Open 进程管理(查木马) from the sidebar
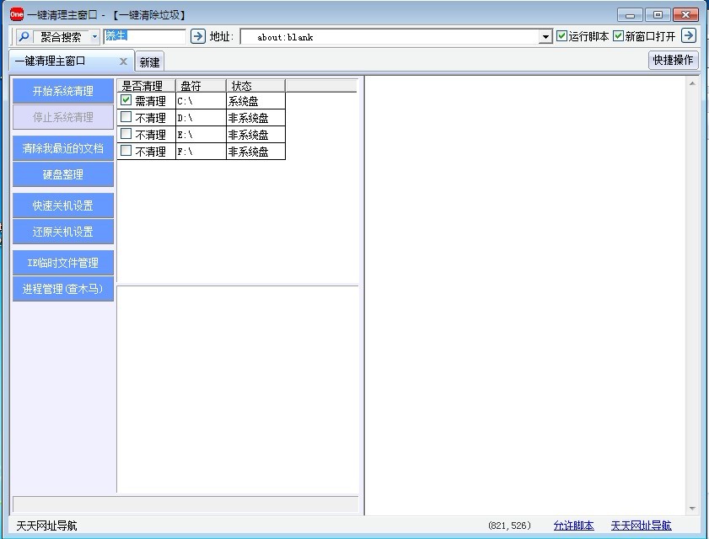 63,289
